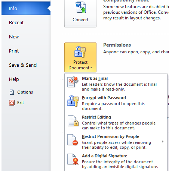Click the Convert button label
The width and height of the screenshot is (172, 173).
(80, 20)
